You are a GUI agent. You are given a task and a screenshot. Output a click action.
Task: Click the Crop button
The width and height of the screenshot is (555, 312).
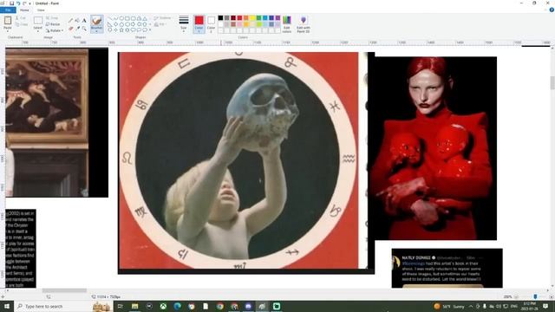[52, 17]
